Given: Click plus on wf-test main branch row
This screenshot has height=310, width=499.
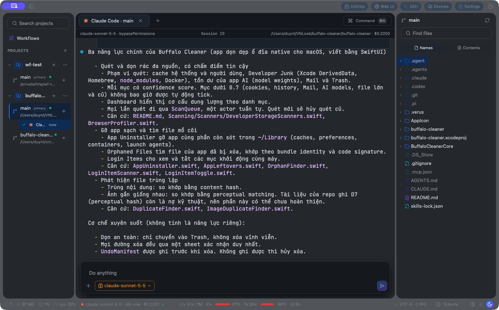Looking at the screenshot, I should tap(64, 80).
